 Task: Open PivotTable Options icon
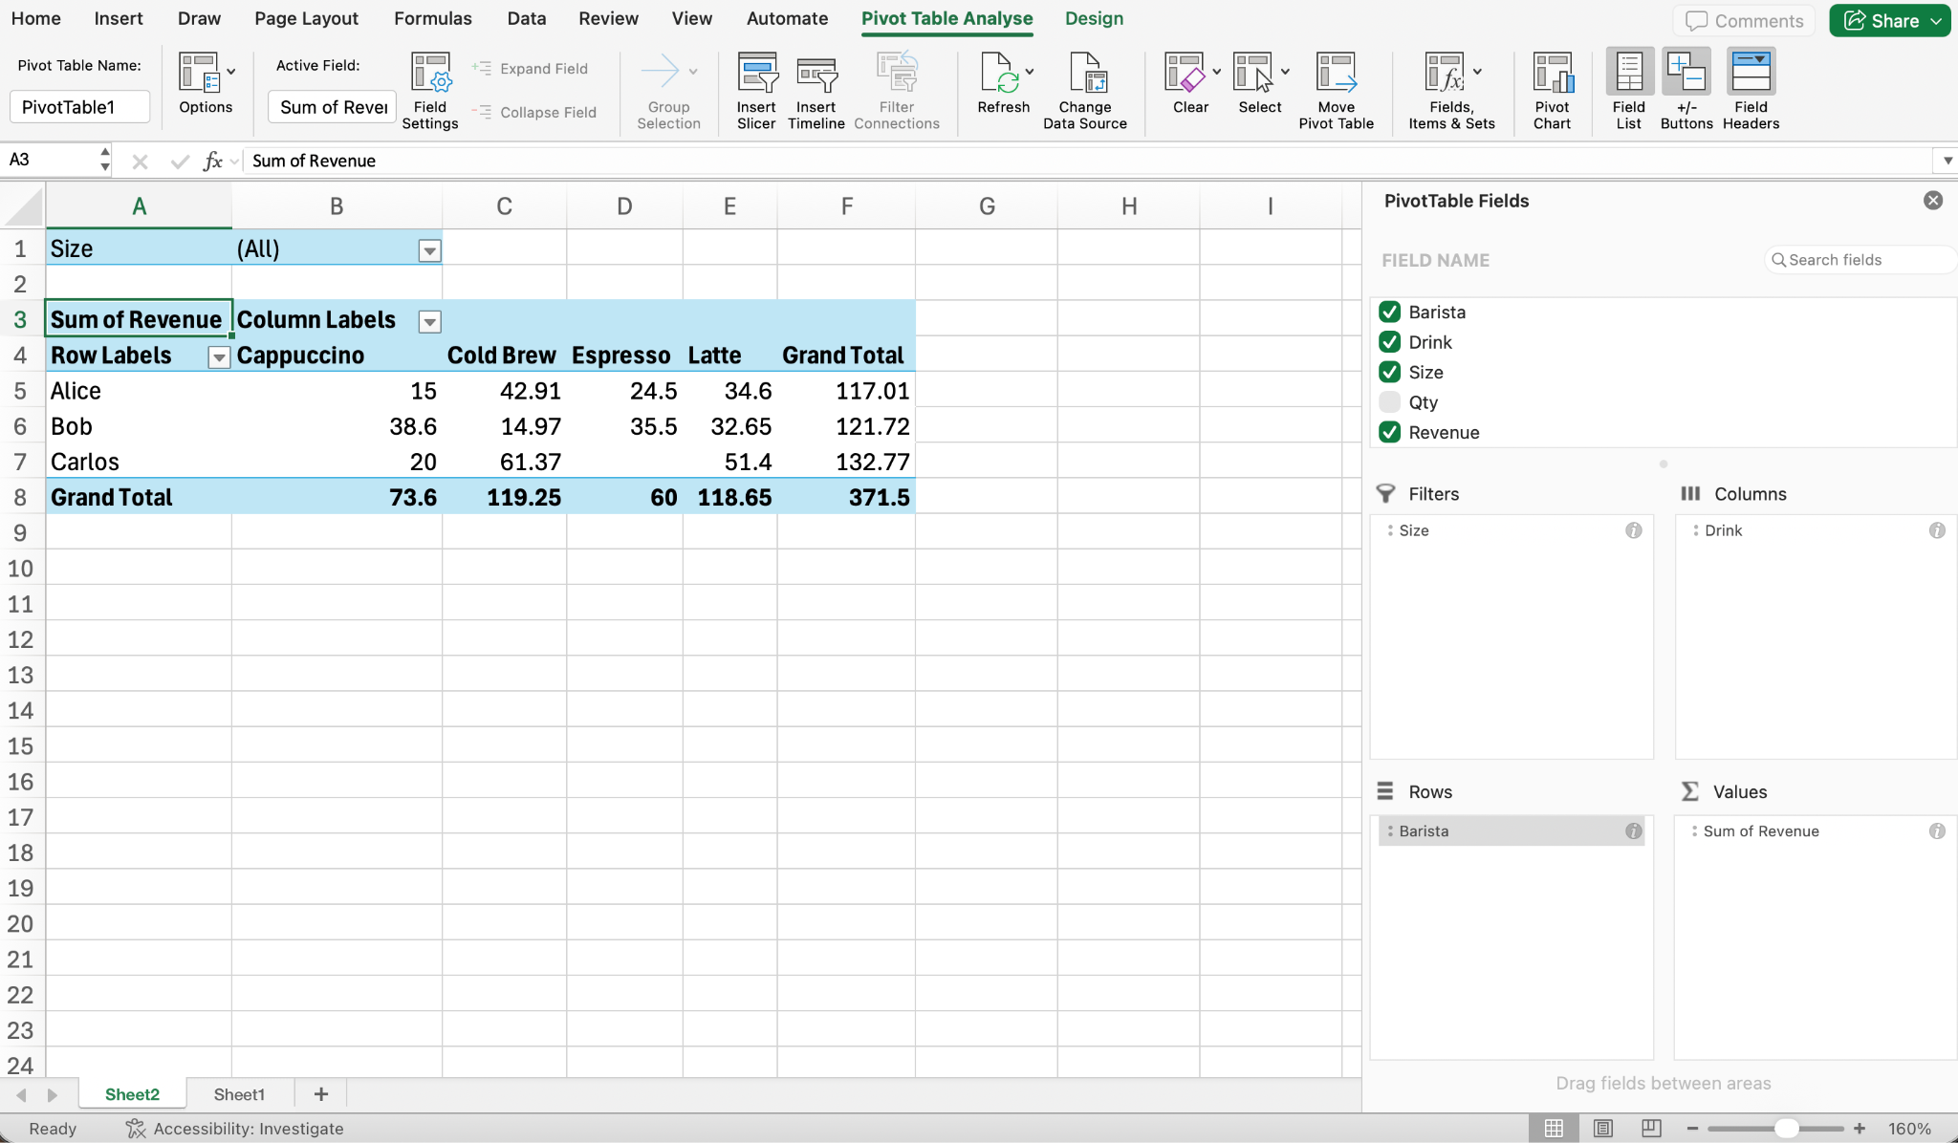click(x=199, y=73)
